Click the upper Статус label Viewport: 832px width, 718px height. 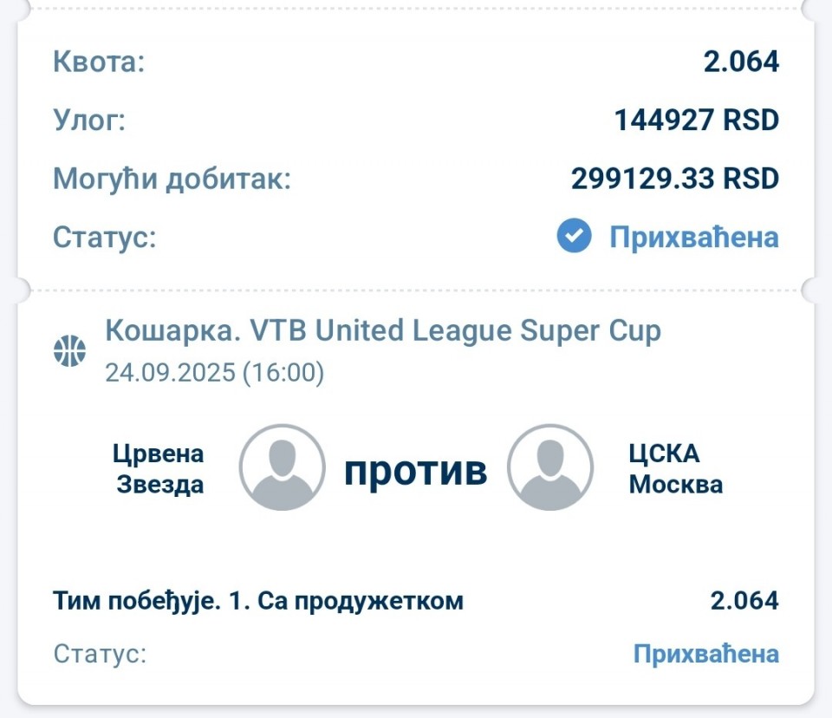pyautogui.click(x=105, y=237)
